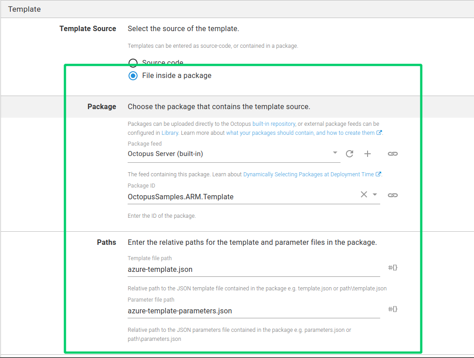The width and height of the screenshot is (474, 358).
Task: Clear the Package ID with the X icon
Action: tap(364, 194)
